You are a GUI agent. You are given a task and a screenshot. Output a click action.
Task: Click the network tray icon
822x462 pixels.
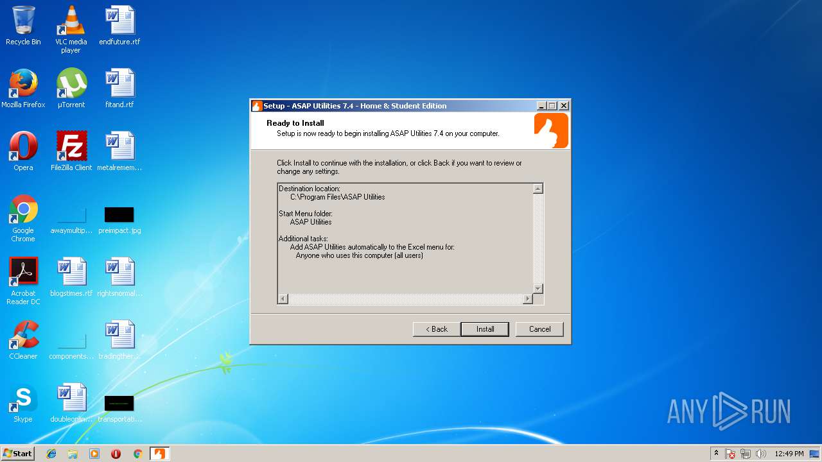point(746,454)
